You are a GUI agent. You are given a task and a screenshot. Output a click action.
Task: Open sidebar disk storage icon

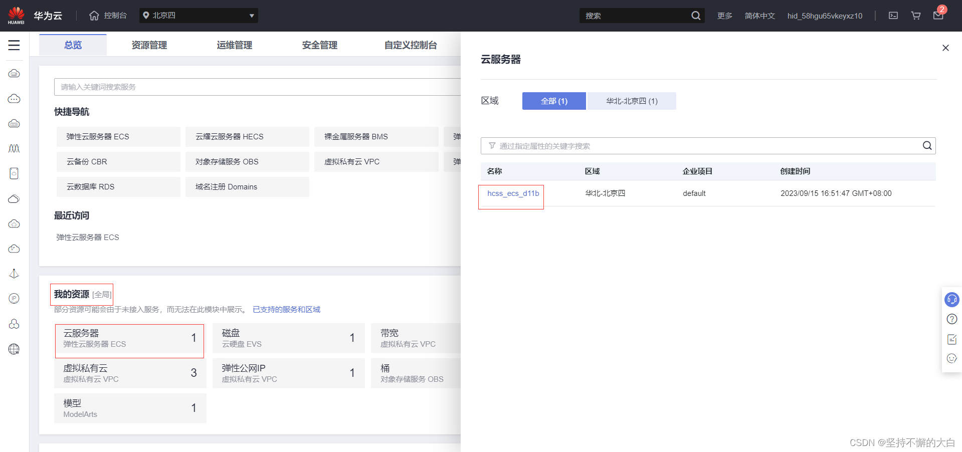(14, 174)
